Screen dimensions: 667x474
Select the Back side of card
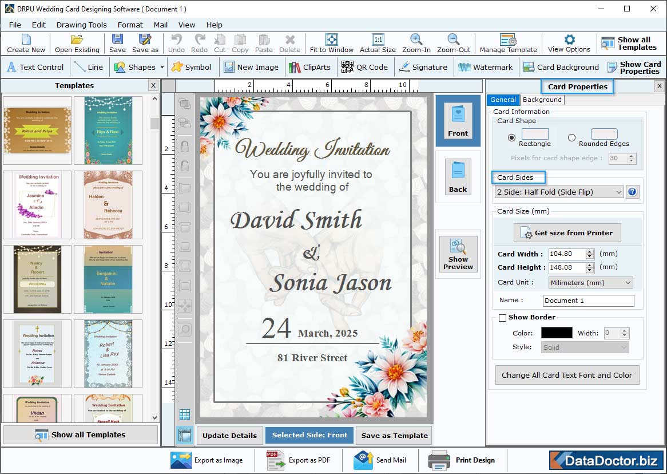458,177
